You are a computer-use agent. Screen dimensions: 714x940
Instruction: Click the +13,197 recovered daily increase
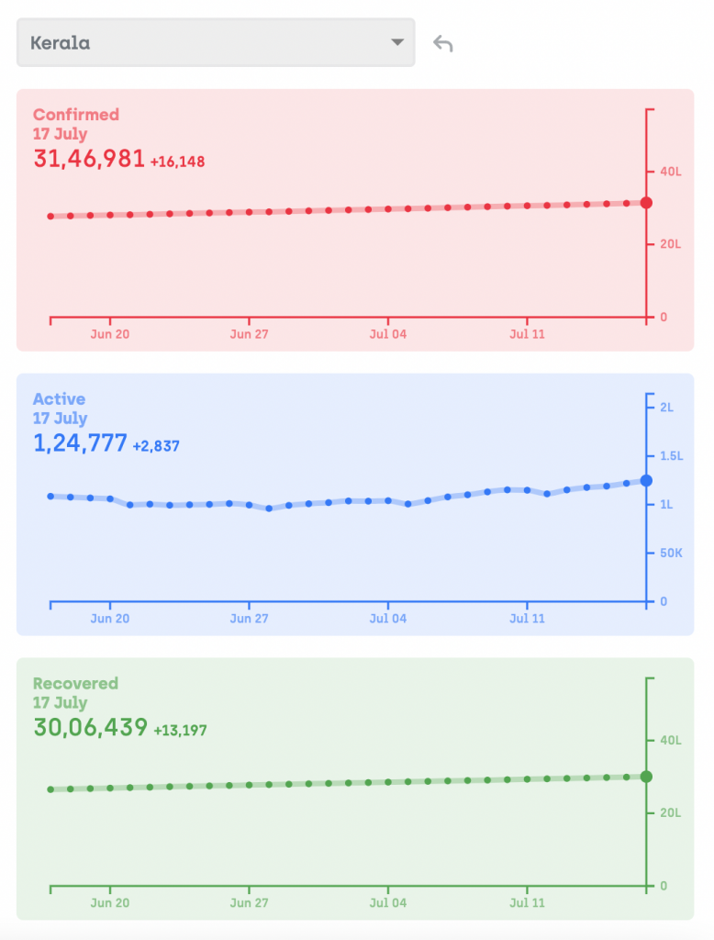click(x=179, y=731)
